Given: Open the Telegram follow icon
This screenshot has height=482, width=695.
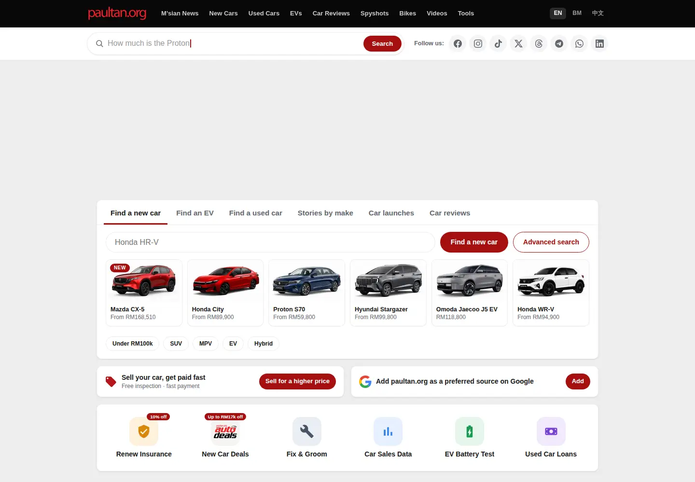Looking at the screenshot, I should pyautogui.click(x=559, y=44).
